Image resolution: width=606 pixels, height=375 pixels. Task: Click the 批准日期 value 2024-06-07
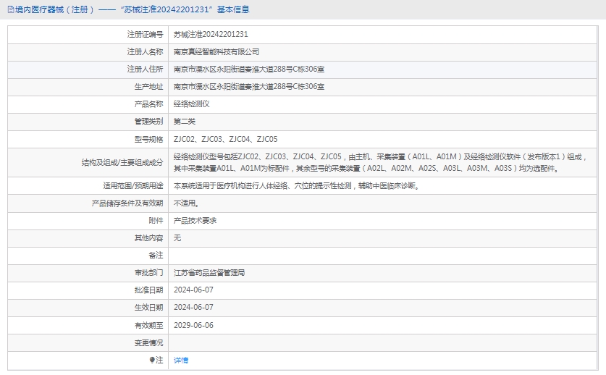tap(193, 290)
